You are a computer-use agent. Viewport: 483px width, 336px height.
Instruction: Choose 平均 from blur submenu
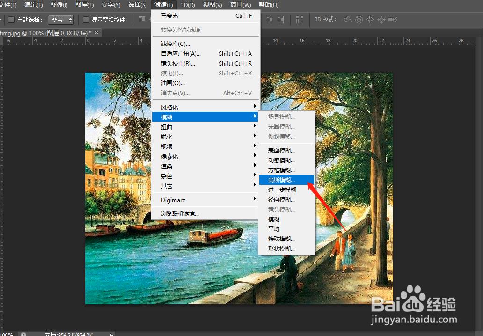click(x=286, y=229)
